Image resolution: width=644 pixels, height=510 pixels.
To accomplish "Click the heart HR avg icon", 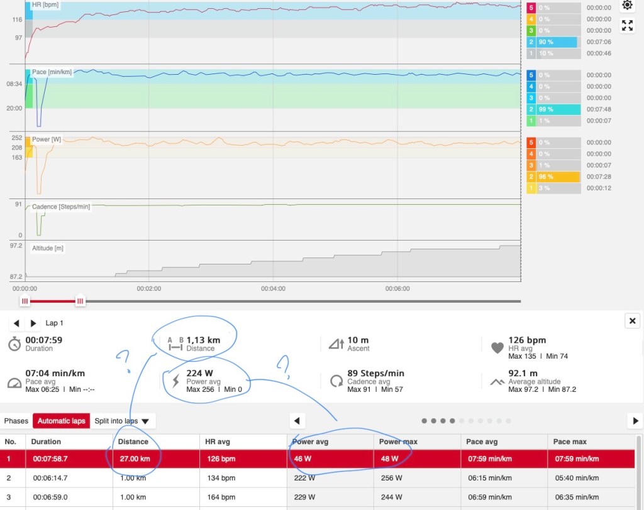I will click(496, 346).
